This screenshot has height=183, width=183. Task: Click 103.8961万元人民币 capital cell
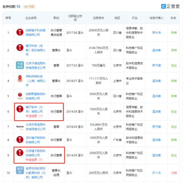(99, 127)
